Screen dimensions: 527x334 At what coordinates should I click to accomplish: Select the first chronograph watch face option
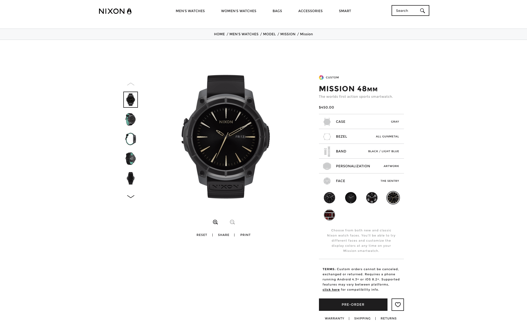329,198
